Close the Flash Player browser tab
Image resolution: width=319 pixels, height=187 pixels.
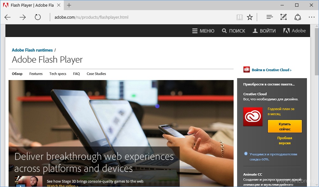point(59,5)
